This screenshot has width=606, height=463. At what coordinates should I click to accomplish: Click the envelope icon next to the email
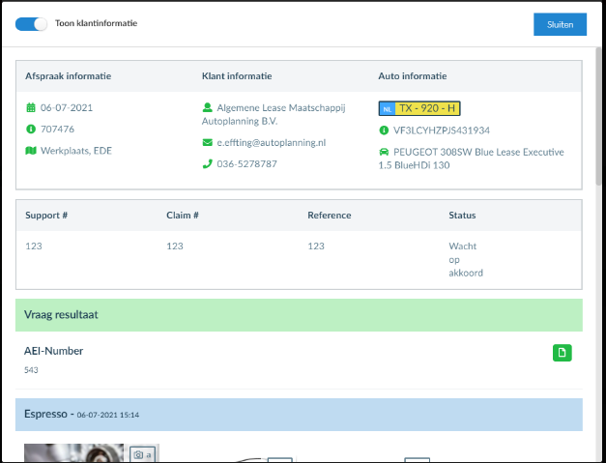click(207, 143)
